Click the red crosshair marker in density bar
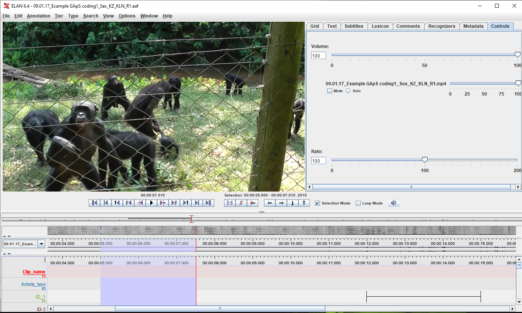The image size is (522, 313). 191,219
